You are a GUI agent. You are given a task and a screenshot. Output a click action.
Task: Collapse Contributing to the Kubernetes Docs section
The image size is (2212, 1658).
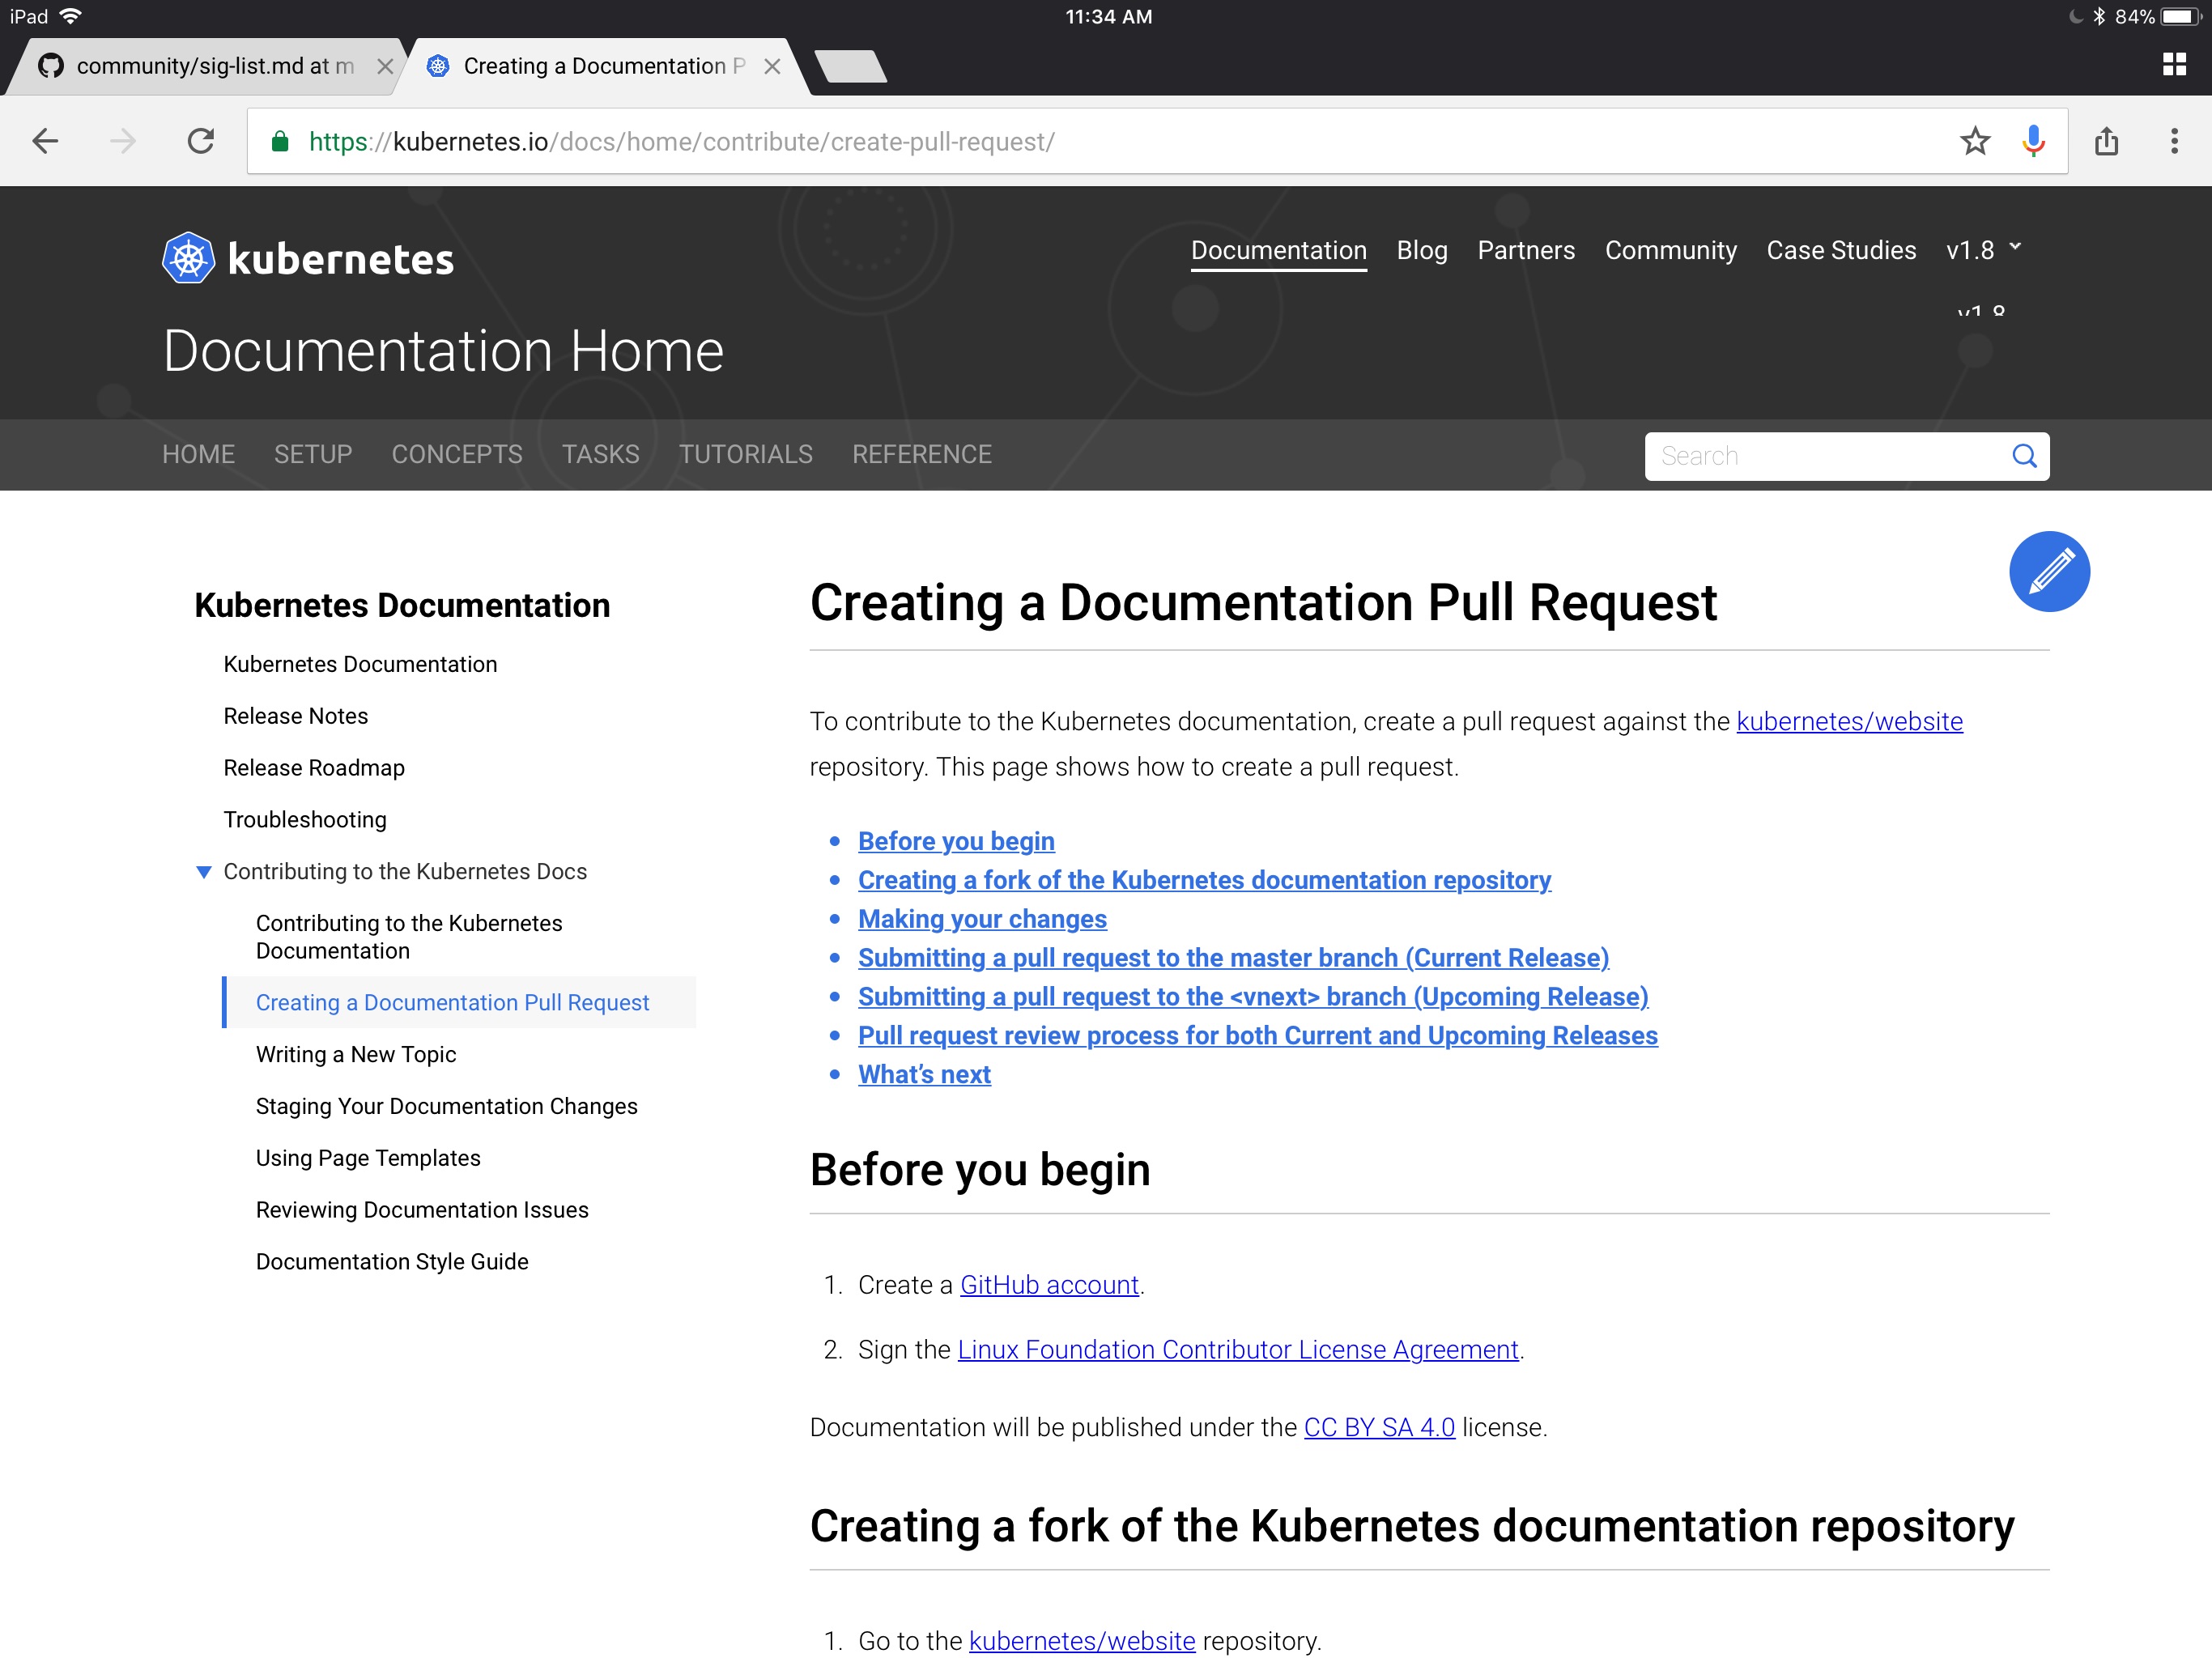[203, 872]
